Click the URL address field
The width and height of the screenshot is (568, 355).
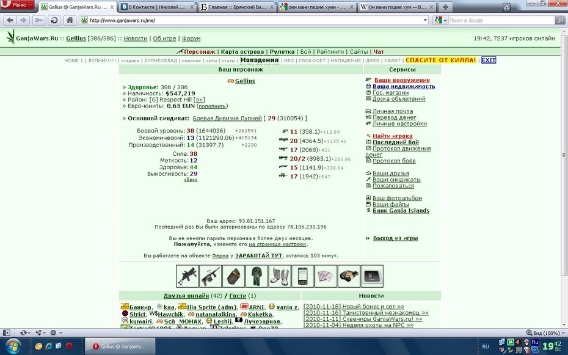[253, 20]
